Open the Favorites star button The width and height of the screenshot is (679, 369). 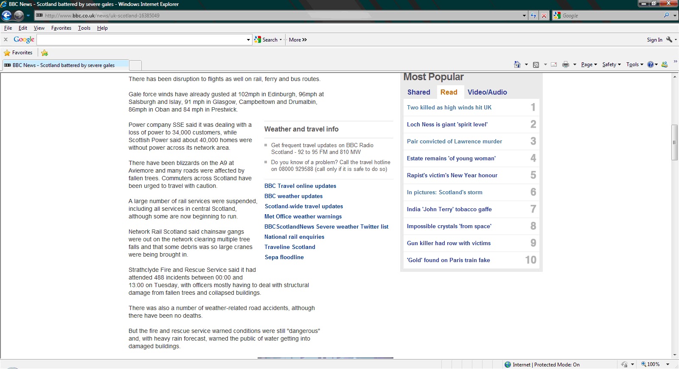[18, 53]
